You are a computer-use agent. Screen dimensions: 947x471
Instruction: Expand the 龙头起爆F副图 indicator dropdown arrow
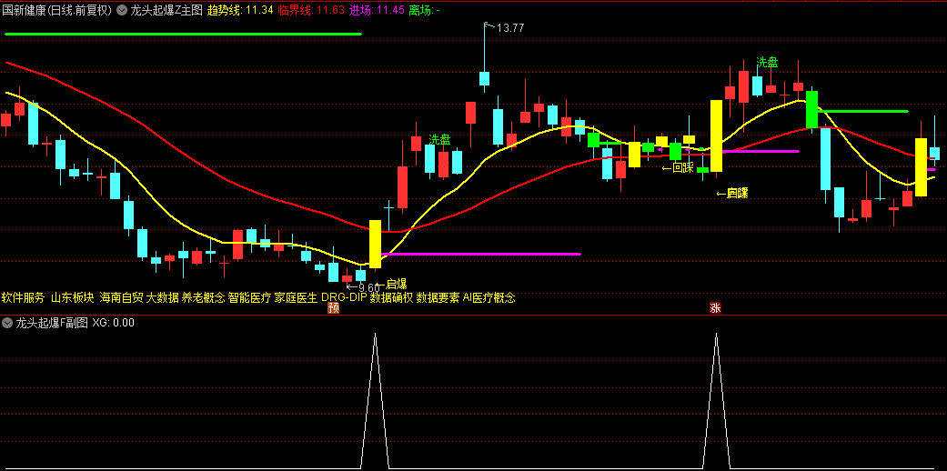(x=7, y=323)
